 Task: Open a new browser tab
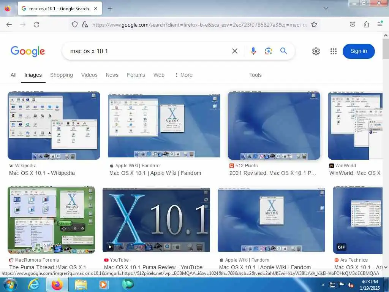(x=110, y=8)
